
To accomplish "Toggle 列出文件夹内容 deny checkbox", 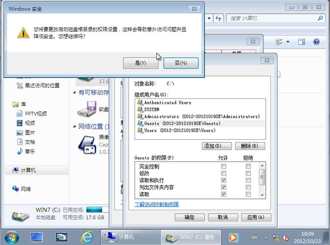I will pos(248,187).
